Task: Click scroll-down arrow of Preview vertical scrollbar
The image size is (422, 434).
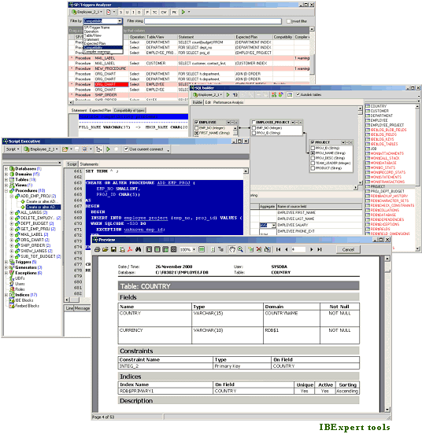Action: pos(387,410)
